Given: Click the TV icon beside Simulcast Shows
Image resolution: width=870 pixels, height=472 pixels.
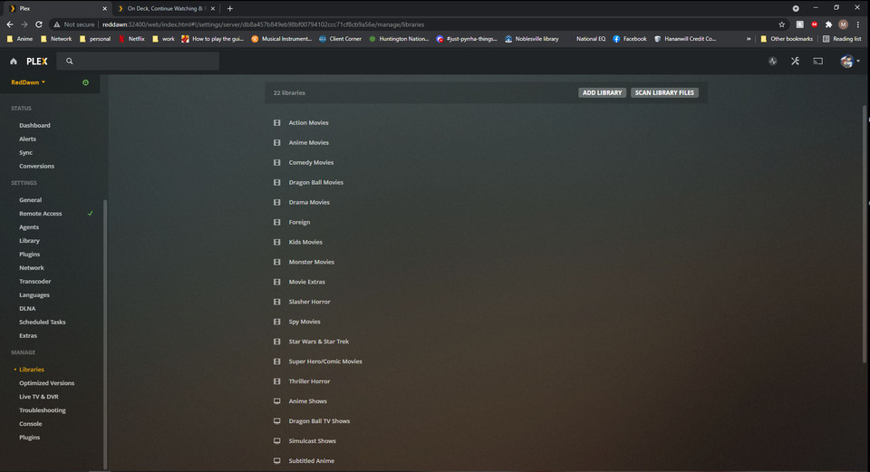Looking at the screenshot, I should [x=277, y=441].
